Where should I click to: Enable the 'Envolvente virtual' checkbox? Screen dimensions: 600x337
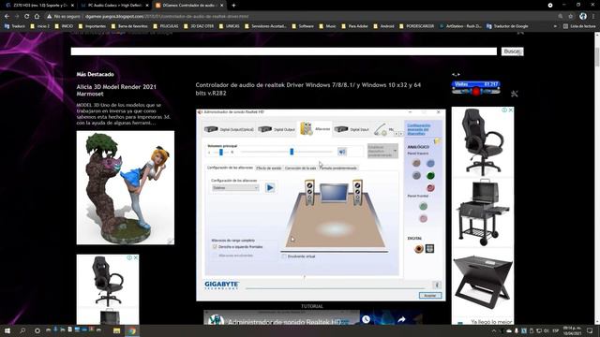[284, 256]
